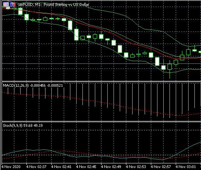This screenshot has width=201, height=170.
Task: Click the 4 Nov 02:53 time marker
Action: (x=136, y=166)
